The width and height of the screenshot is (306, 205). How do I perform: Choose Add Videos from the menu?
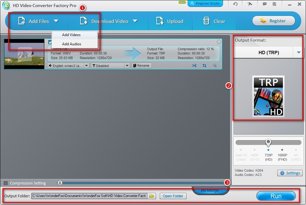(75, 35)
